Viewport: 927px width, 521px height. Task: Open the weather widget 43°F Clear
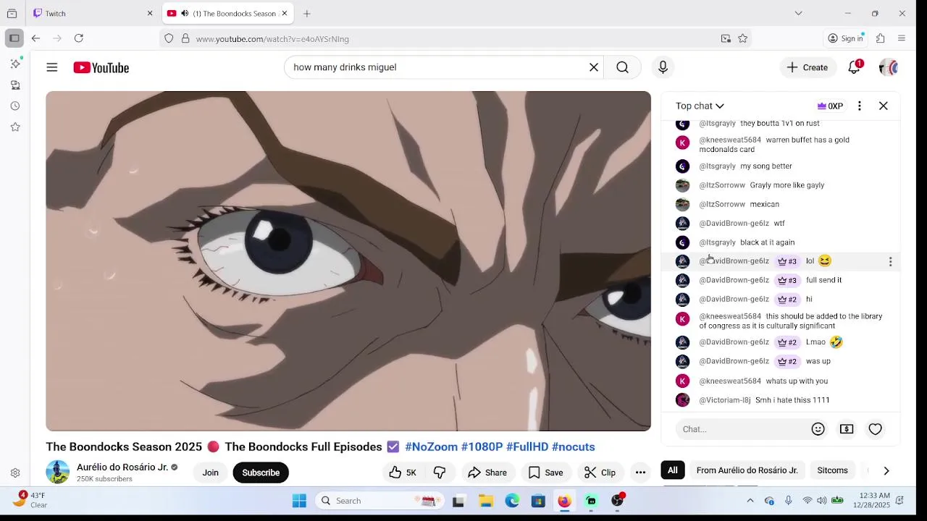tap(29, 500)
